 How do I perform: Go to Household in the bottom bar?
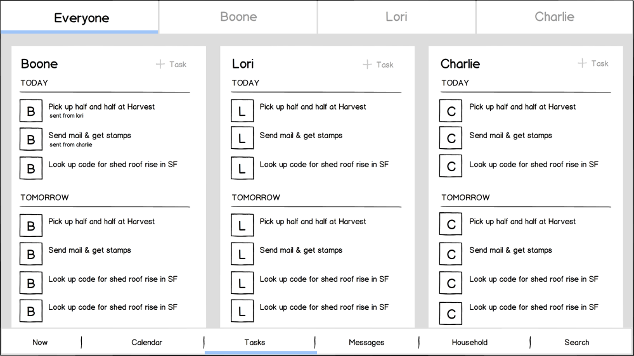pyautogui.click(x=469, y=342)
